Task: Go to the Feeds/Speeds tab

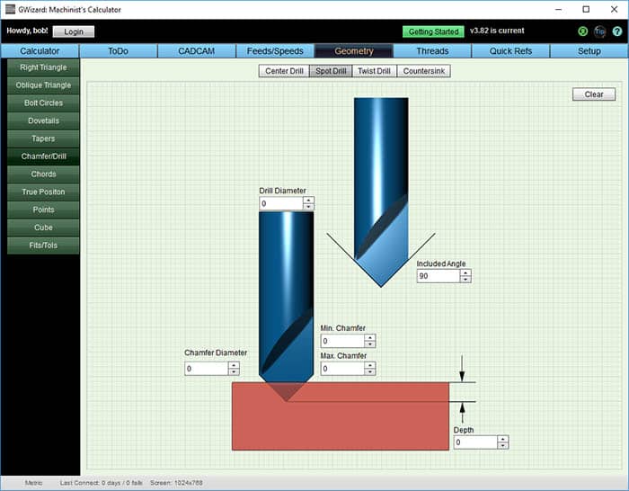Action: pos(275,51)
